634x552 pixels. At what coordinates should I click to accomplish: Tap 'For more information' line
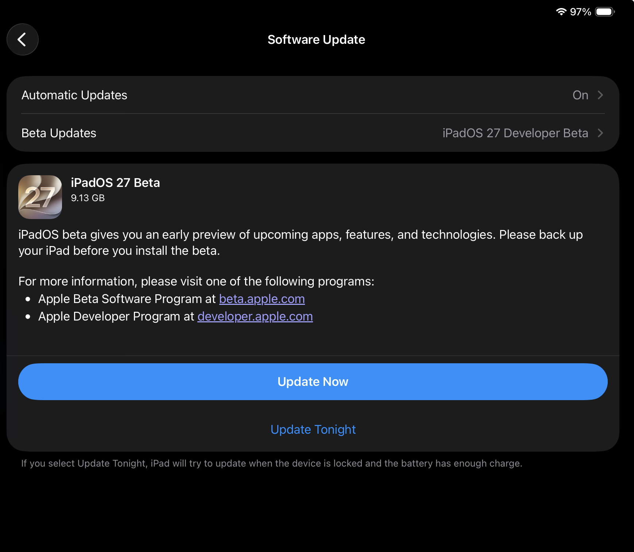coord(196,281)
